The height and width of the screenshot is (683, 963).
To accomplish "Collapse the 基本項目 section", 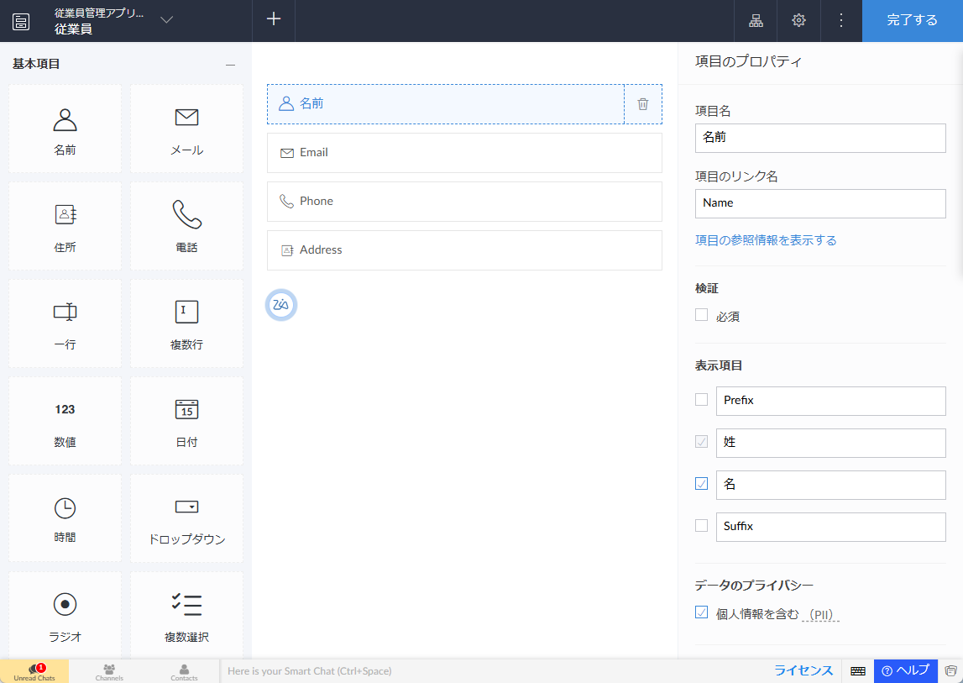I will coord(230,65).
